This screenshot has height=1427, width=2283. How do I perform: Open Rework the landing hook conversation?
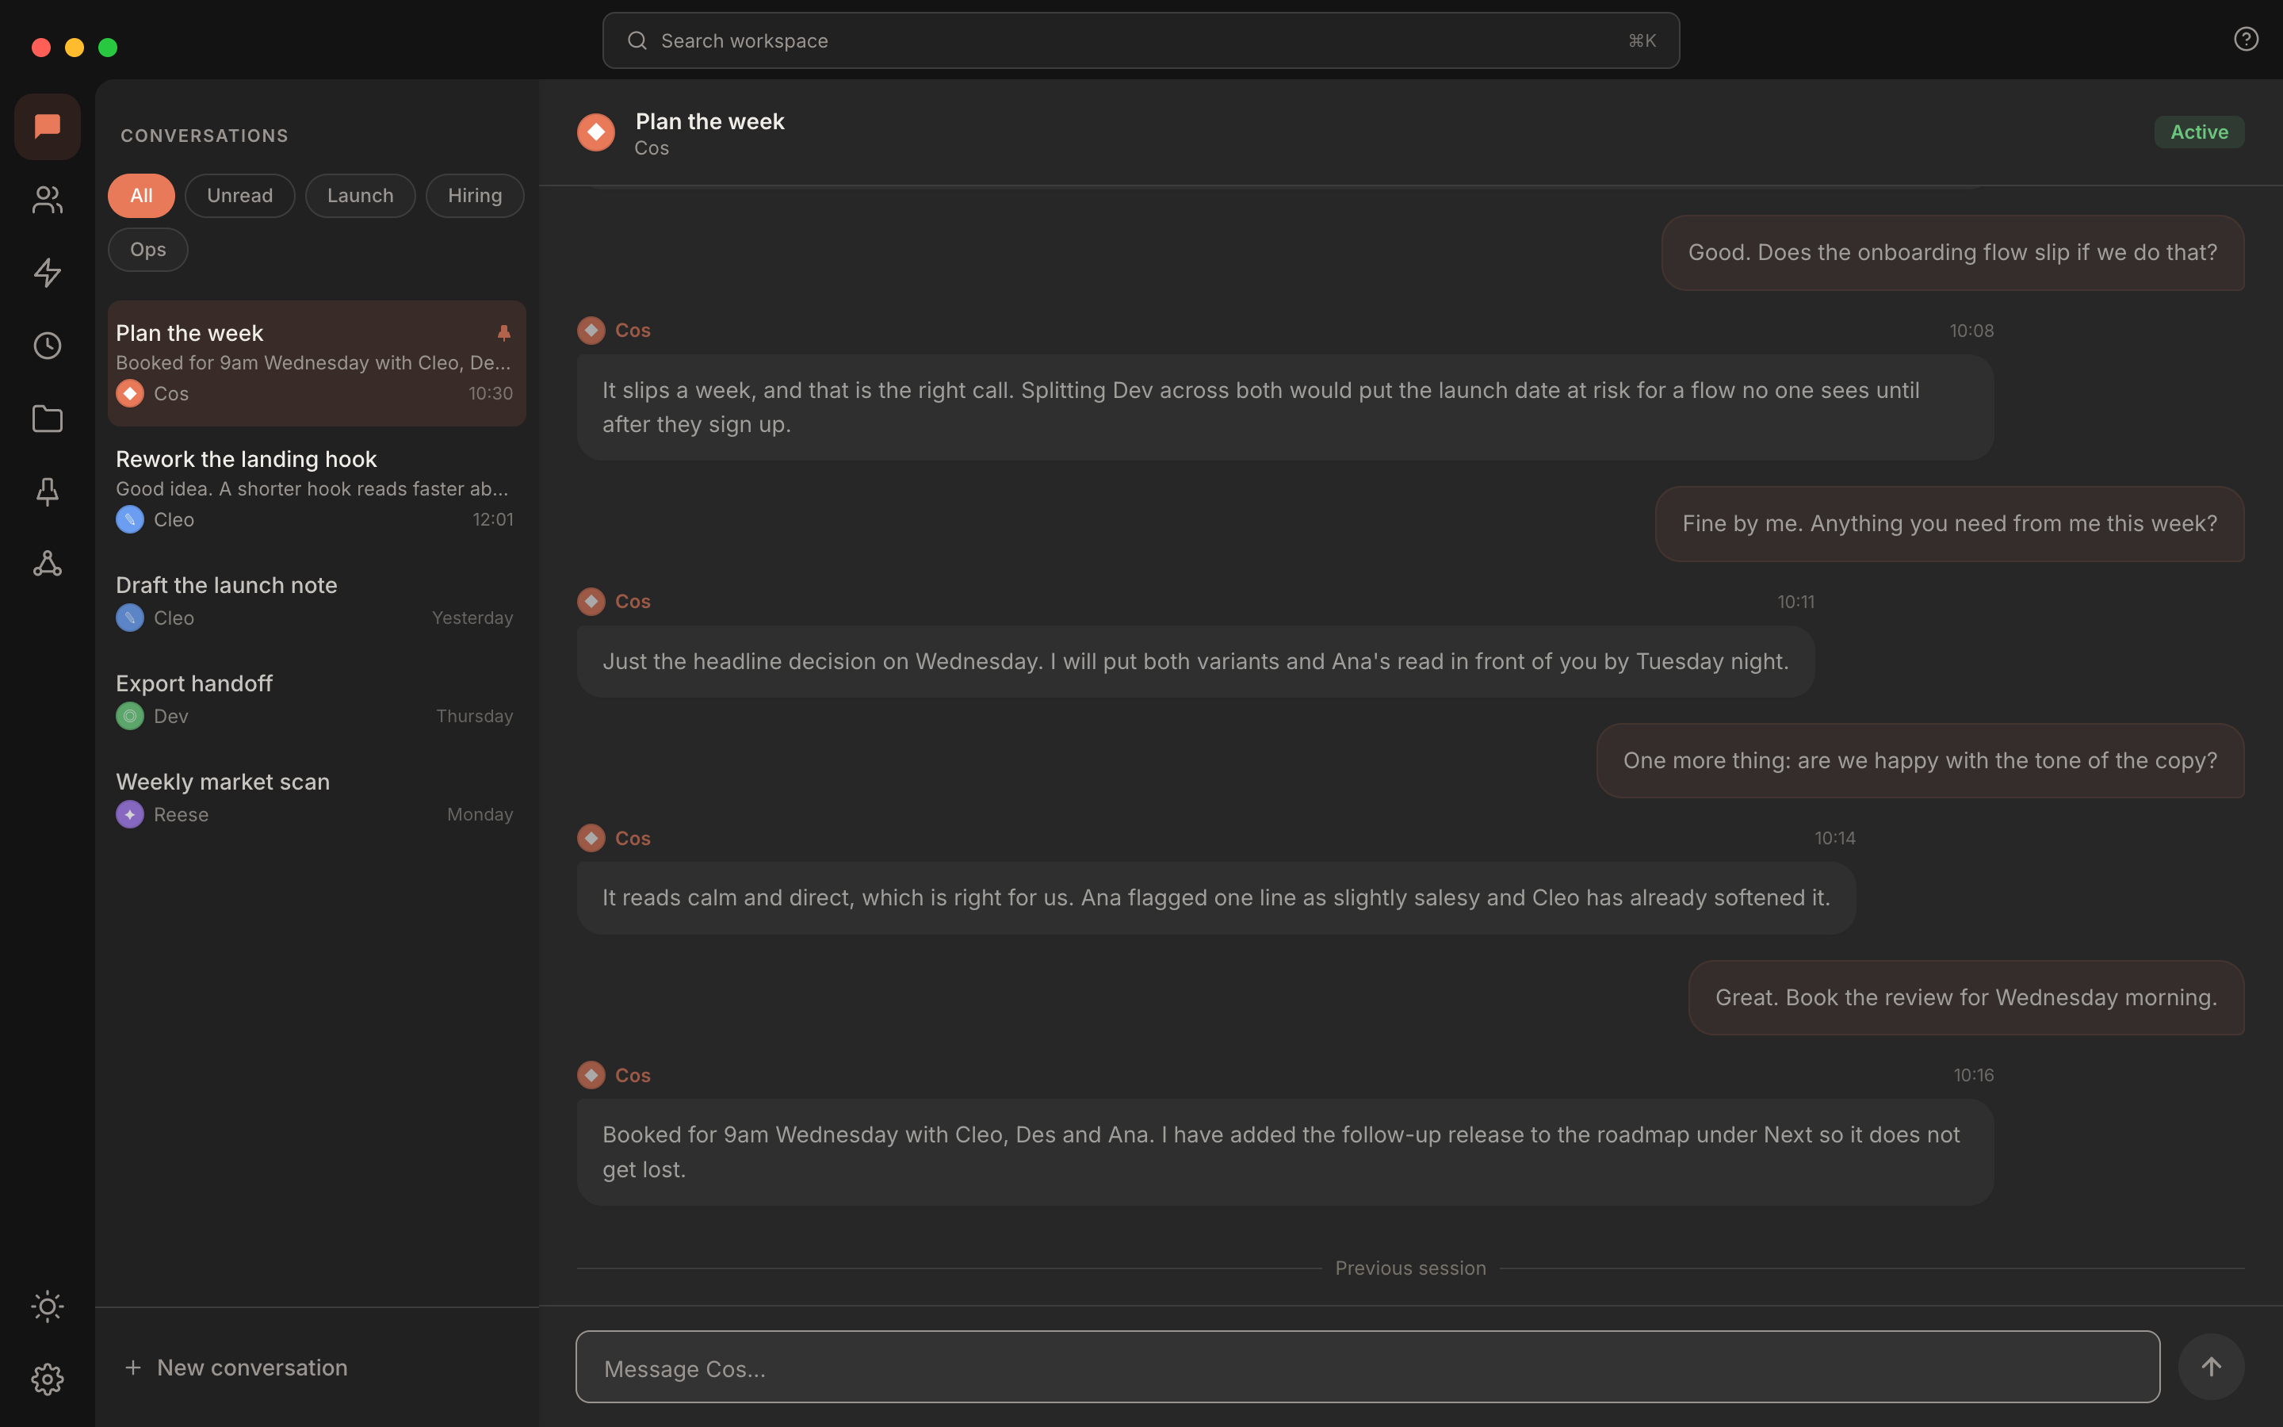click(317, 489)
